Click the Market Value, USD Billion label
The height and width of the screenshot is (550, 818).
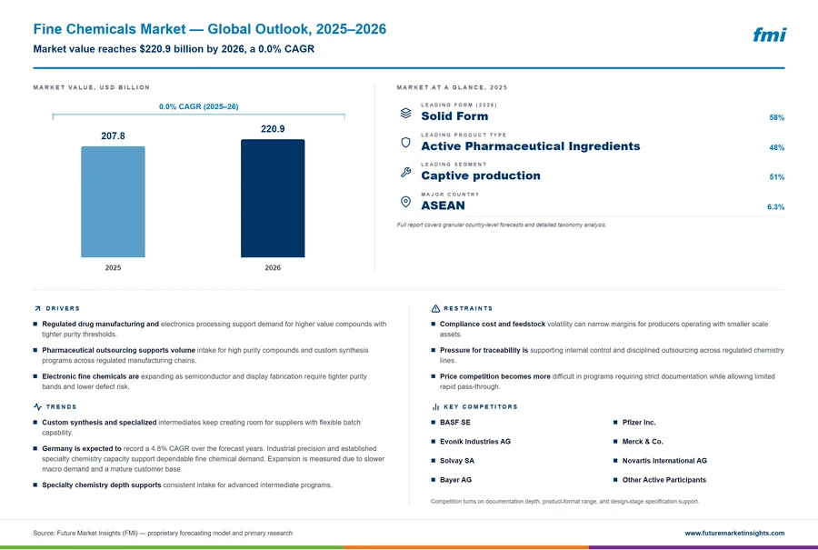pyautogui.click(x=91, y=87)
